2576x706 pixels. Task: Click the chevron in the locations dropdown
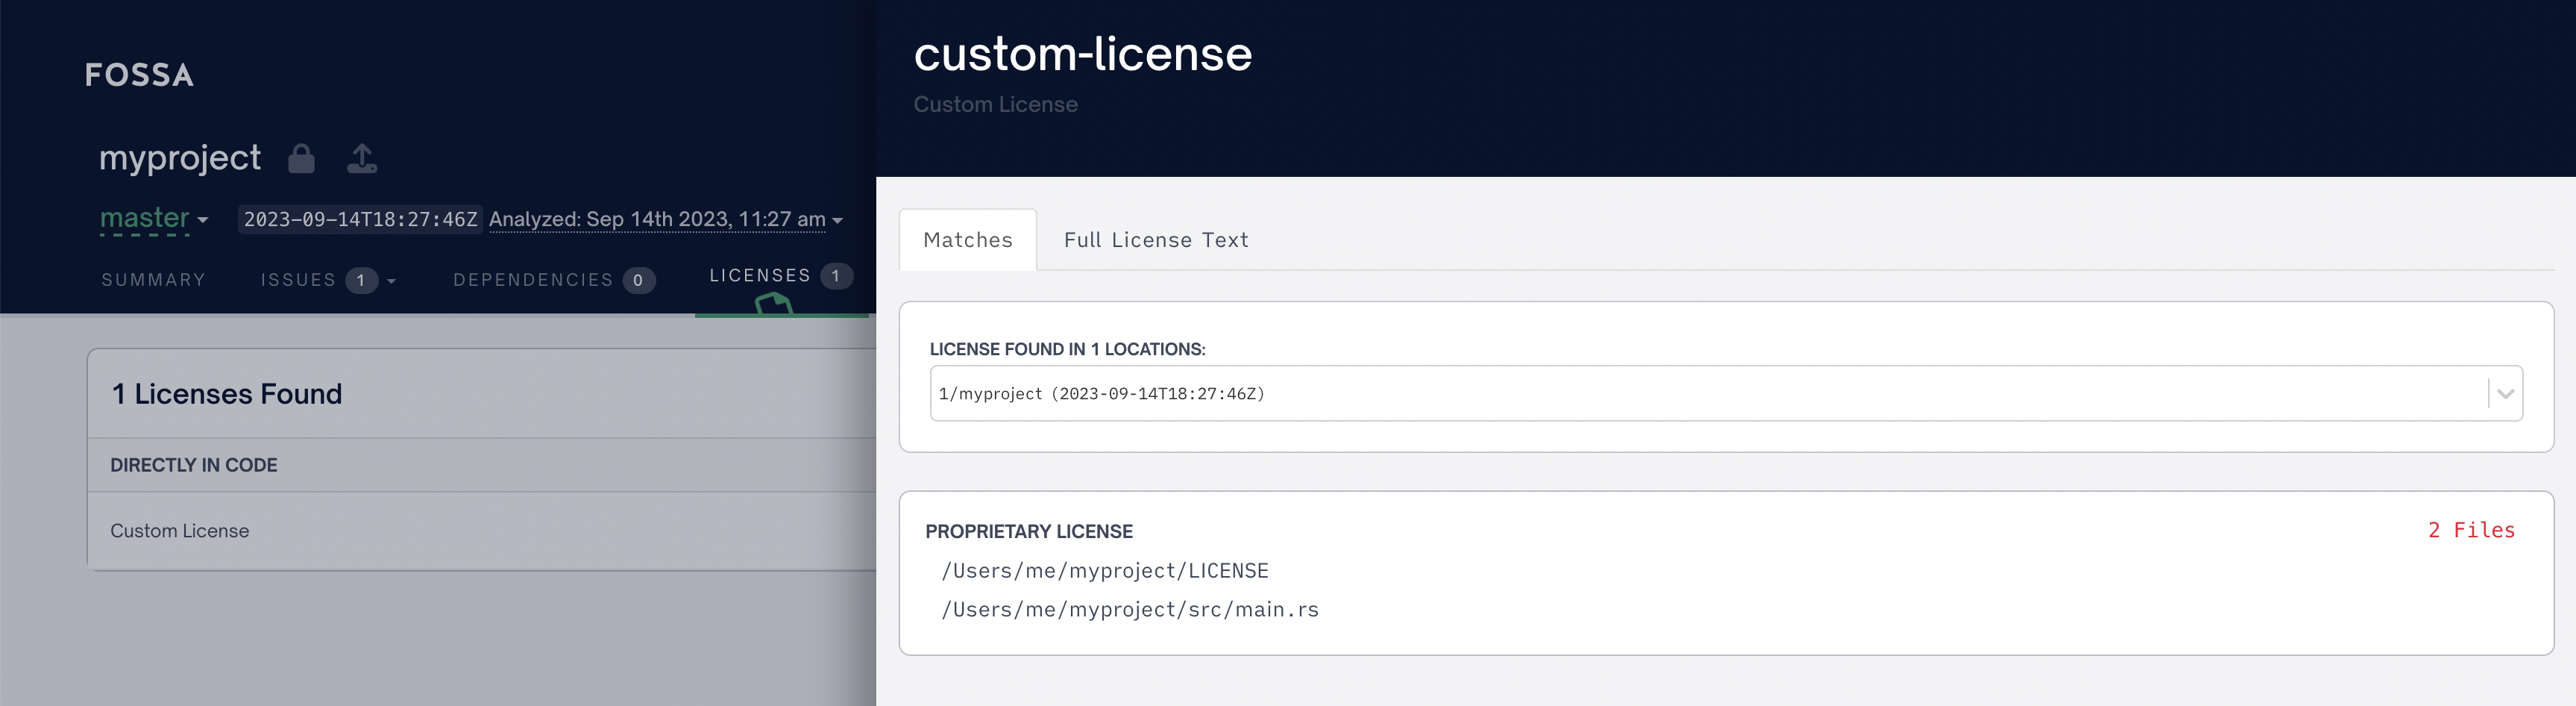(2505, 394)
